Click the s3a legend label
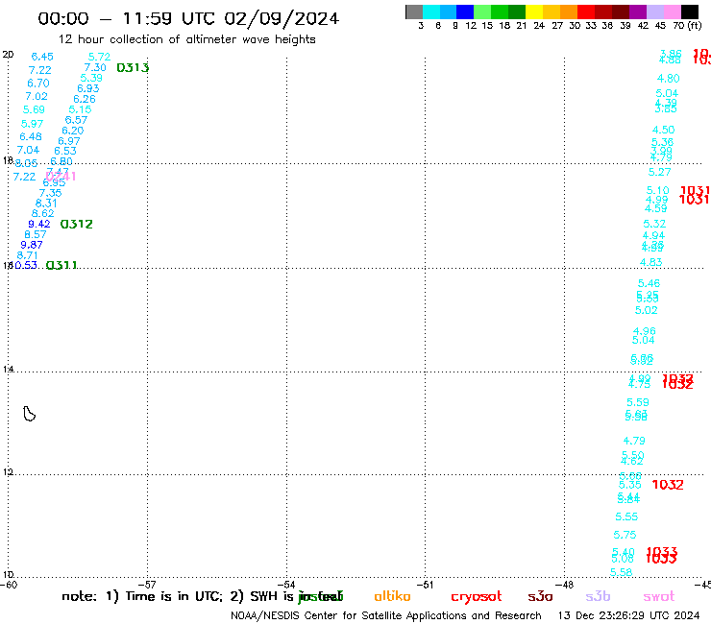 point(540,596)
